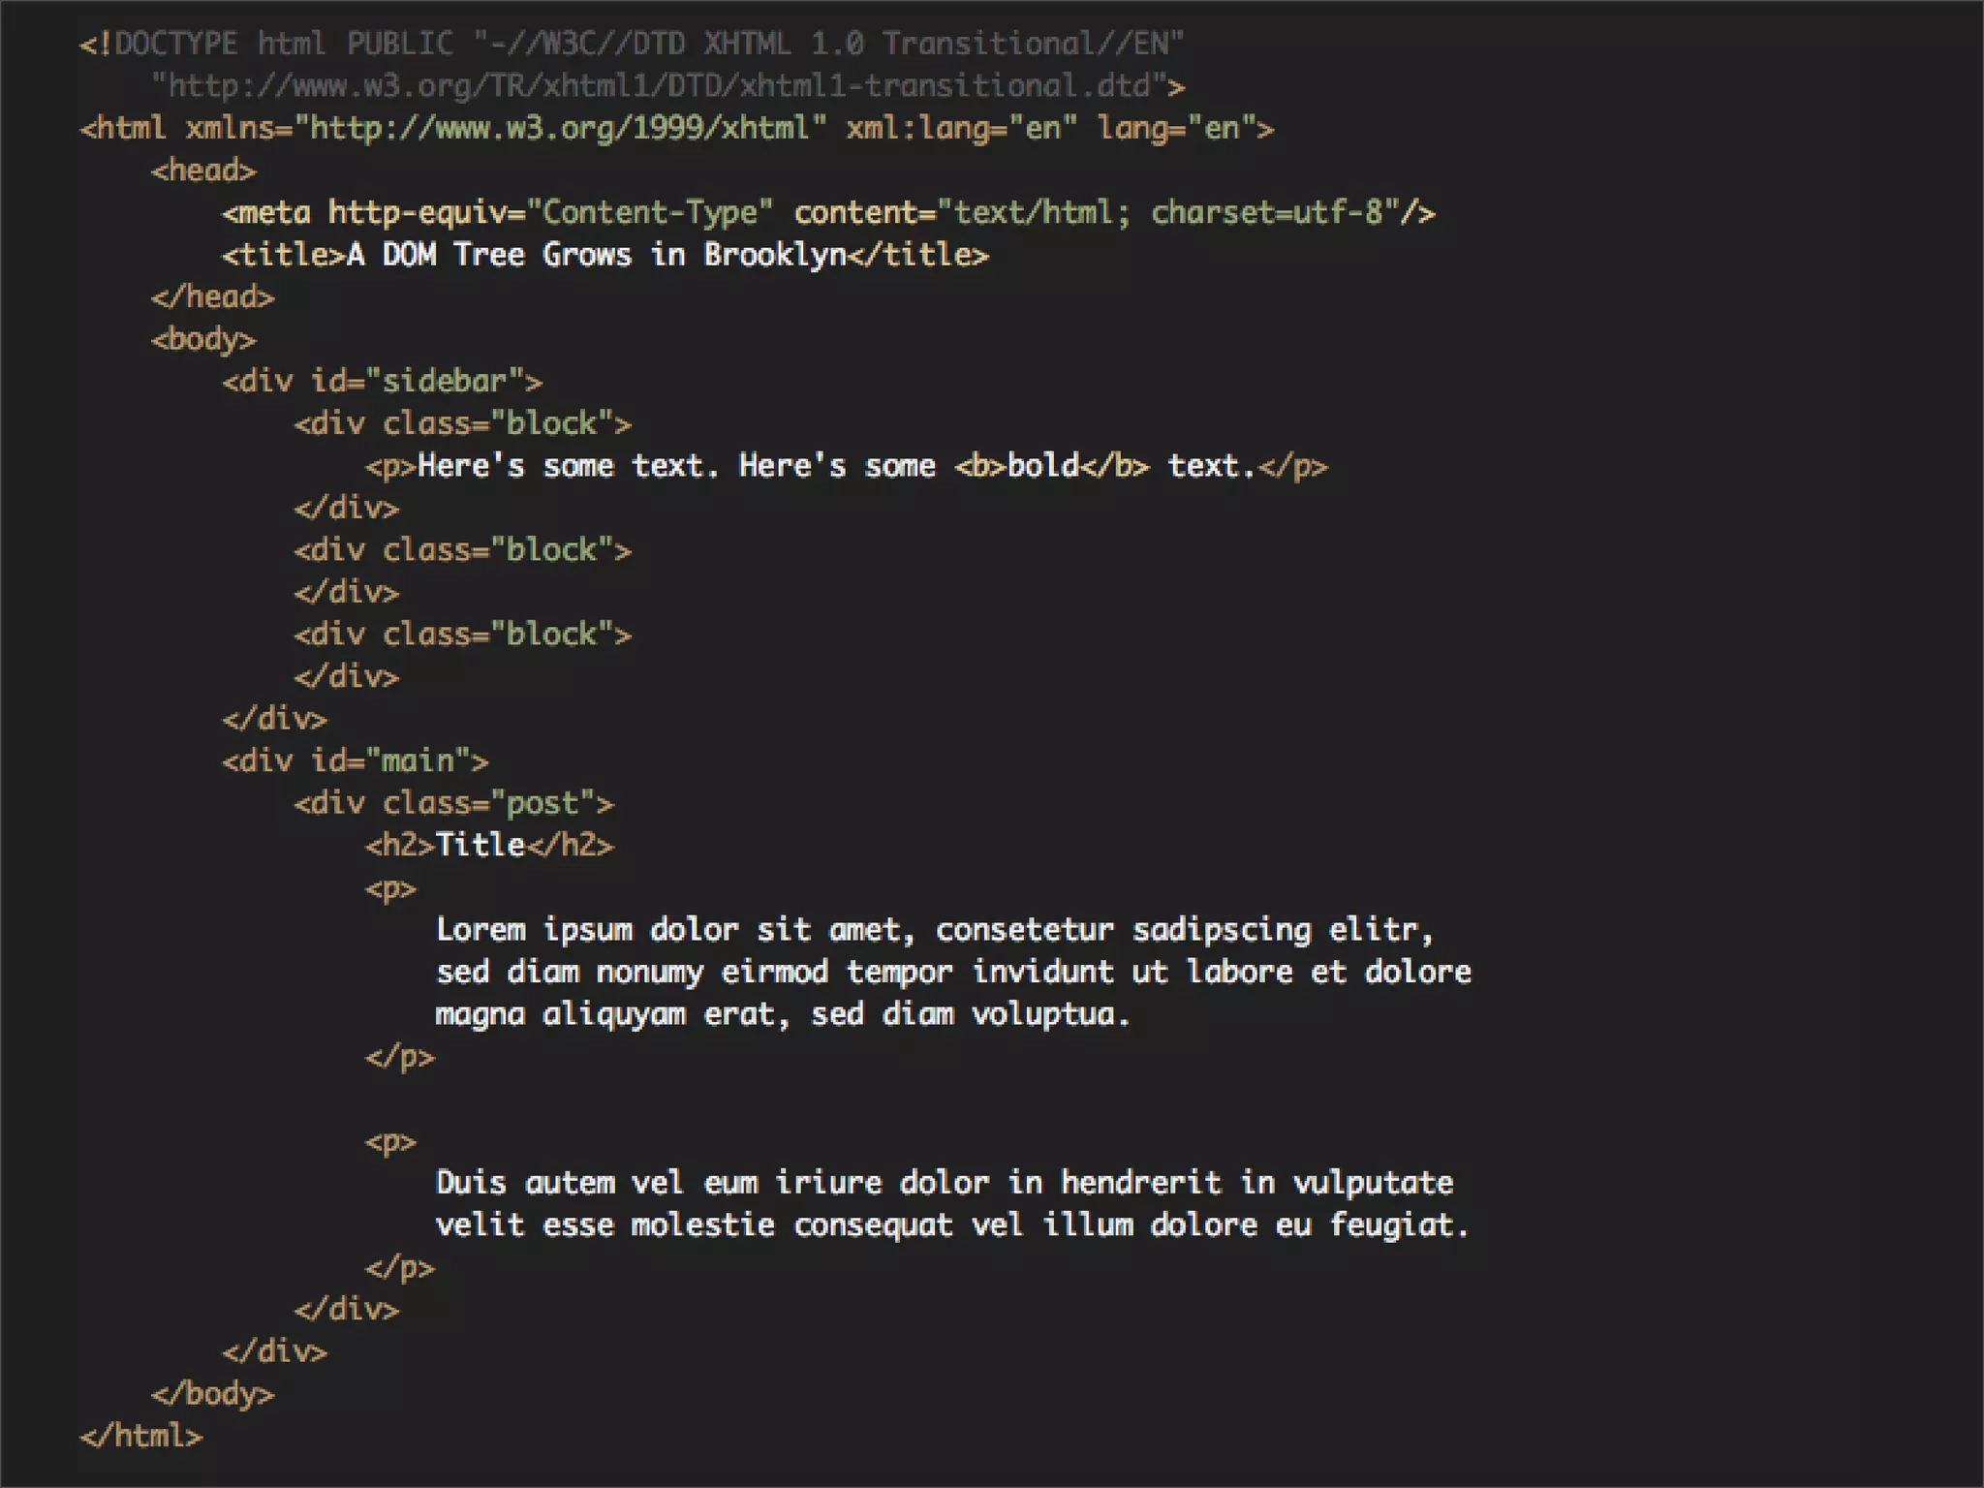Click the div id="sidebar" line
Image resolution: width=1984 pixels, height=1488 pixels.
[x=383, y=382]
